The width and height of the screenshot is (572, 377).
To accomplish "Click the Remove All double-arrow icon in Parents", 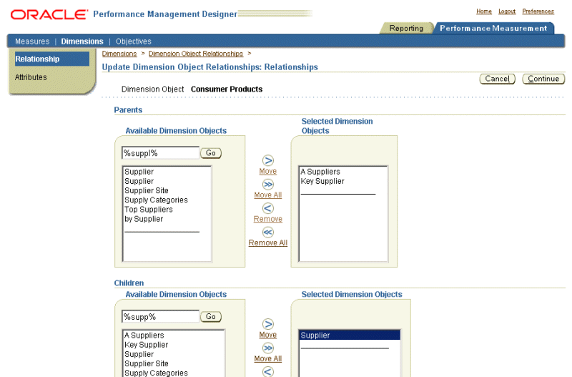I will pos(268,232).
